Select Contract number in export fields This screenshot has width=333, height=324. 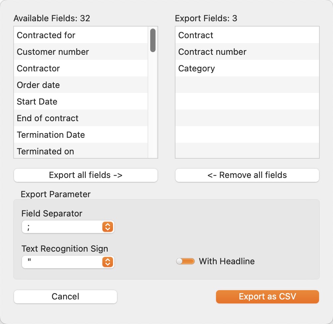tap(247, 51)
